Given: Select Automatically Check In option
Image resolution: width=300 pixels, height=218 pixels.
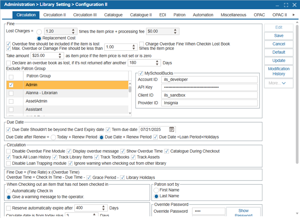Looking at the screenshot, I should click(x=9, y=191).
